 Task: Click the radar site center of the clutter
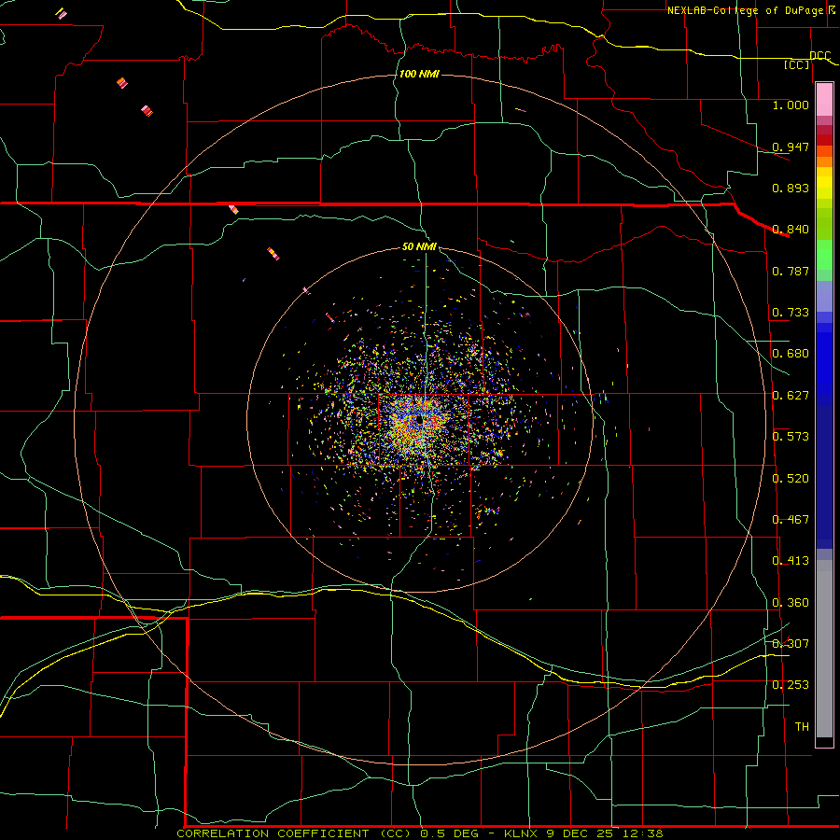[420, 421]
